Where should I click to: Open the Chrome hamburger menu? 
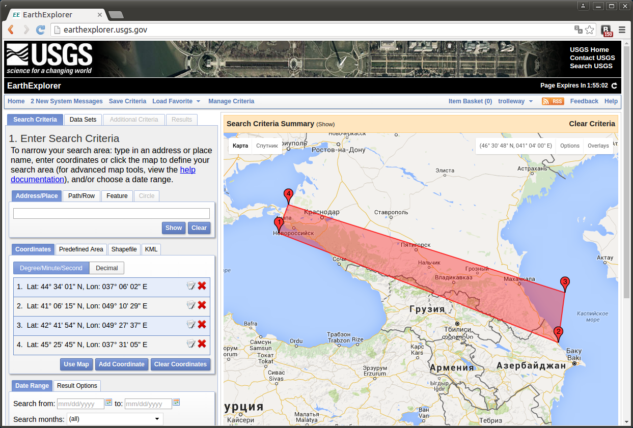[x=622, y=30]
